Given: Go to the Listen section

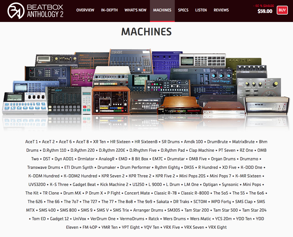Looking at the screenshot, I should click(x=201, y=10).
